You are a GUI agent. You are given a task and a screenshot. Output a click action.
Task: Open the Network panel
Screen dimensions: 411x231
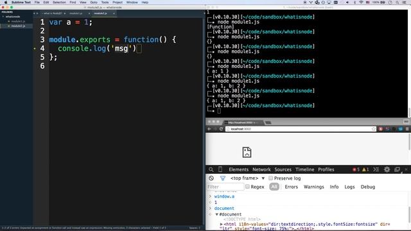tap(261, 169)
